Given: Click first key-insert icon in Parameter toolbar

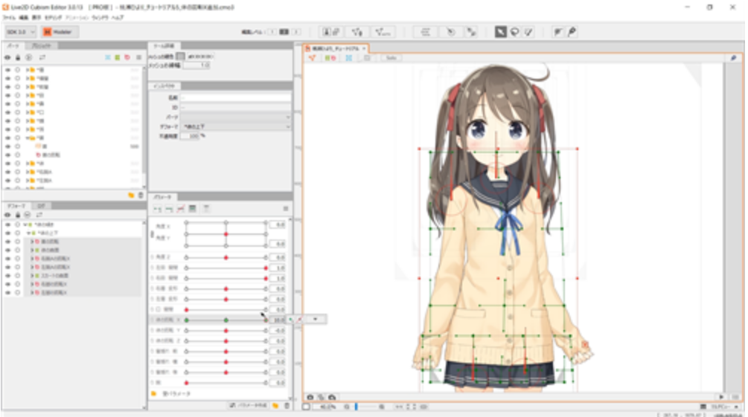Looking at the screenshot, I should 158,209.
